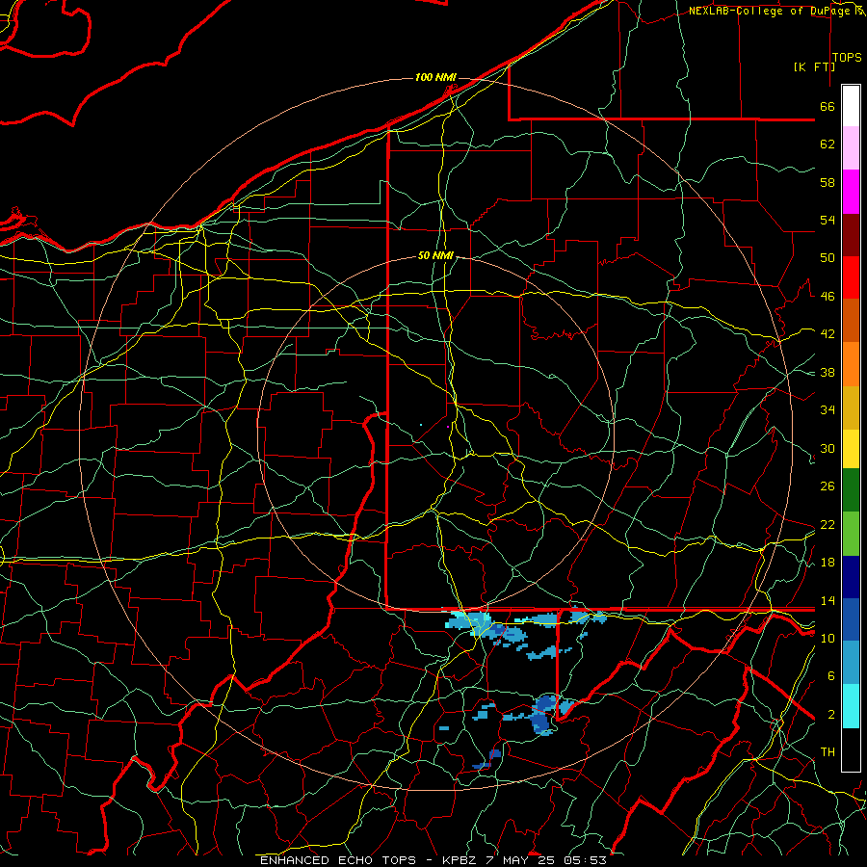Click the TH legend label
This screenshot has width=867, height=867.
828,752
